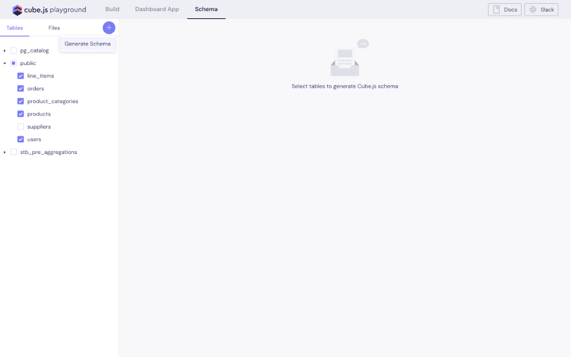Toggle the stb_pre_aggregations checkbox
The width and height of the screenshot is (571, 357).
point(14,153)
